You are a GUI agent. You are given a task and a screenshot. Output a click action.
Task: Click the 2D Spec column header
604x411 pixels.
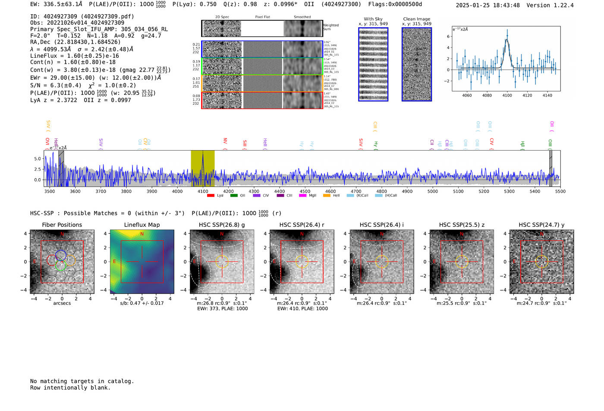[222, 17]
